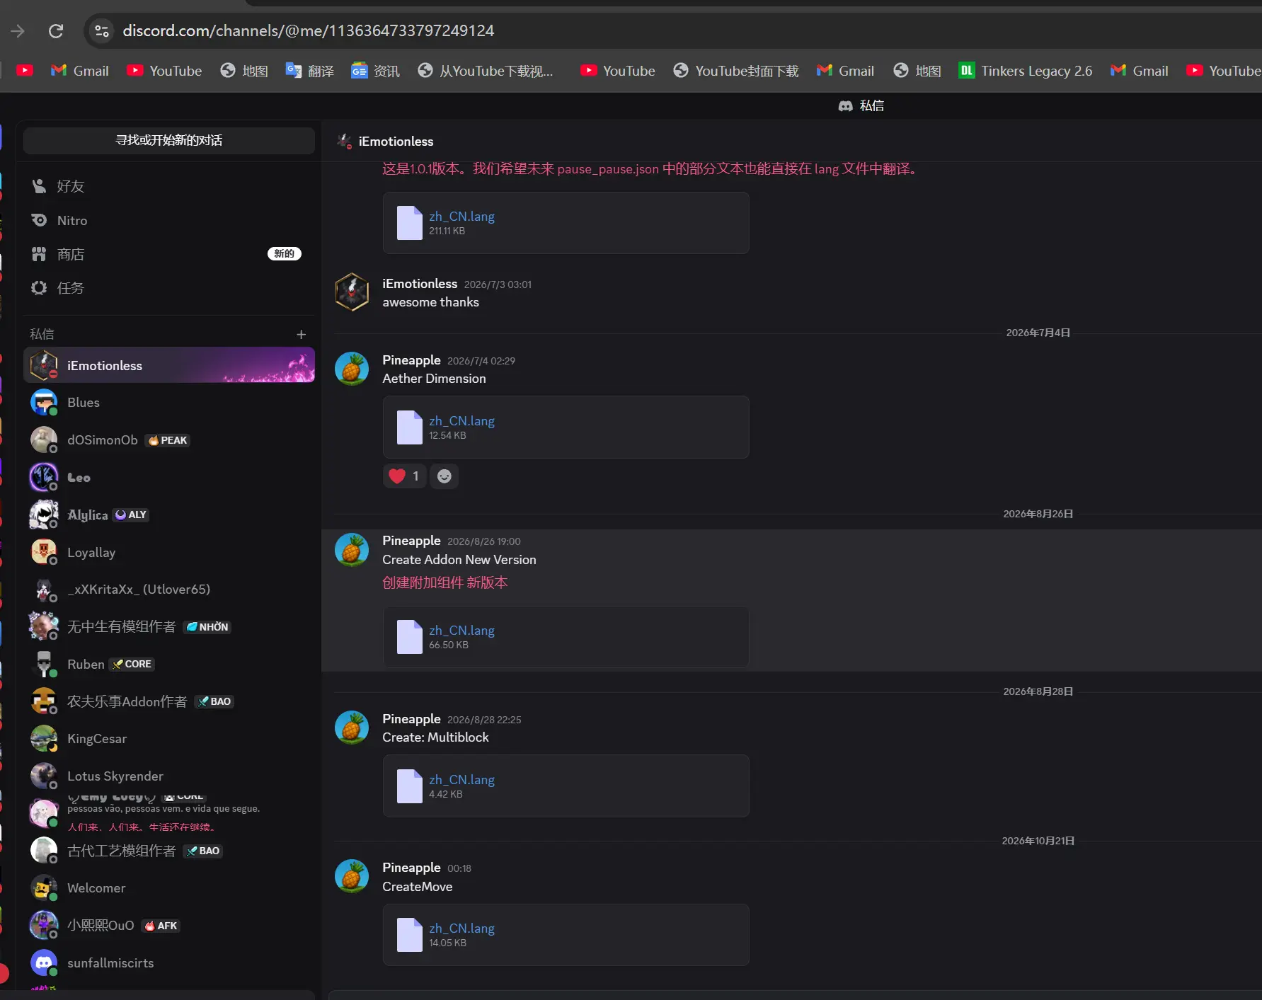Click the Pineapple username on the CreateMove message

coord(411,867)
